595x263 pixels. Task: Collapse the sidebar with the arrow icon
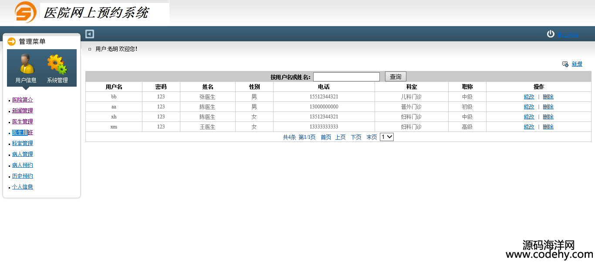(x=90, y=34)
